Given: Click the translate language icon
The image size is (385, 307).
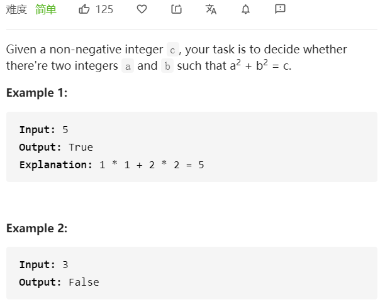Looking at the screenshot, I should 211,9.
